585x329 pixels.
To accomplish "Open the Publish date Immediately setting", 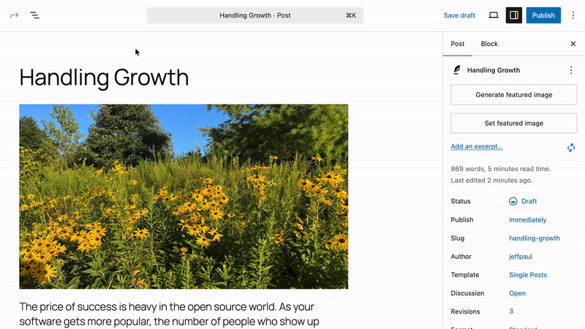I will pyautogui.click(x=527, y=220).
